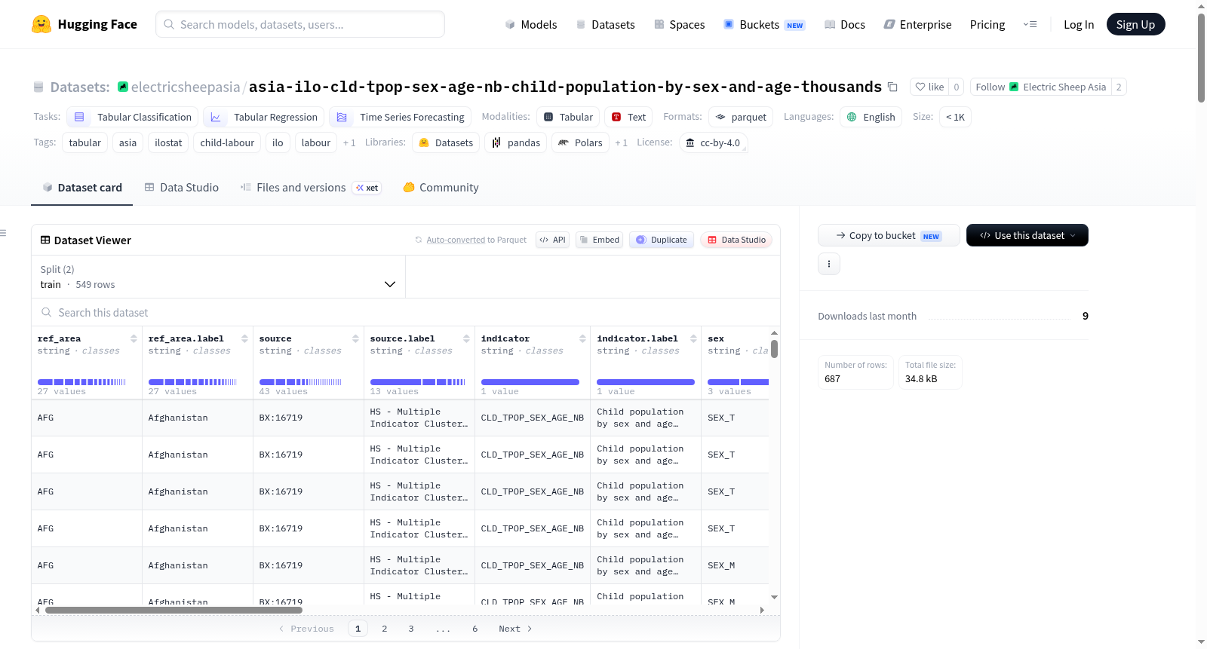The height and width of the screenshot is (649, 1207).
Task: Sort the indicator column
Action: (x=582, y=338)
